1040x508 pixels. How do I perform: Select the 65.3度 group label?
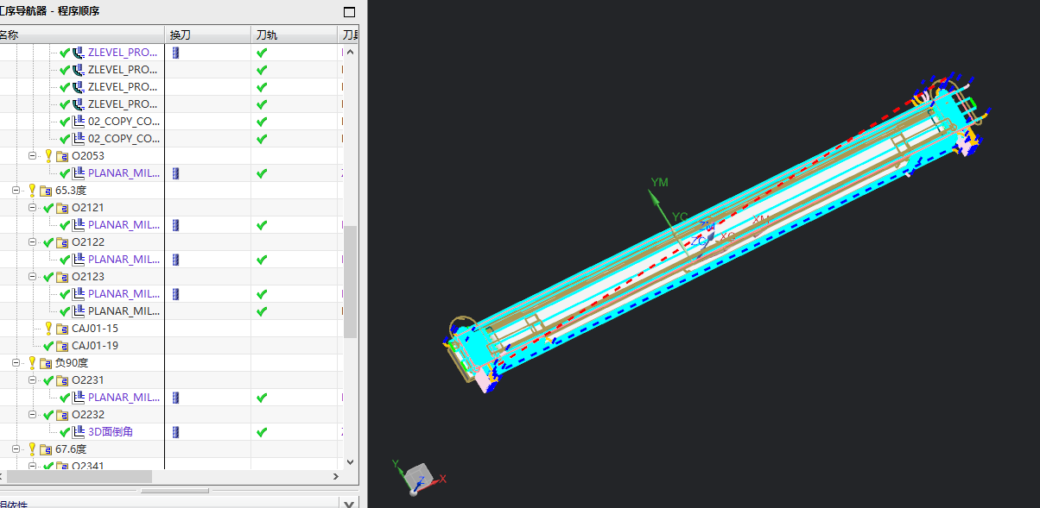[x=71, y=191]
